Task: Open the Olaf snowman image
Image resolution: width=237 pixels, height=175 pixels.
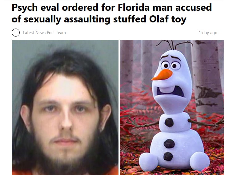Action: [172, 107]
